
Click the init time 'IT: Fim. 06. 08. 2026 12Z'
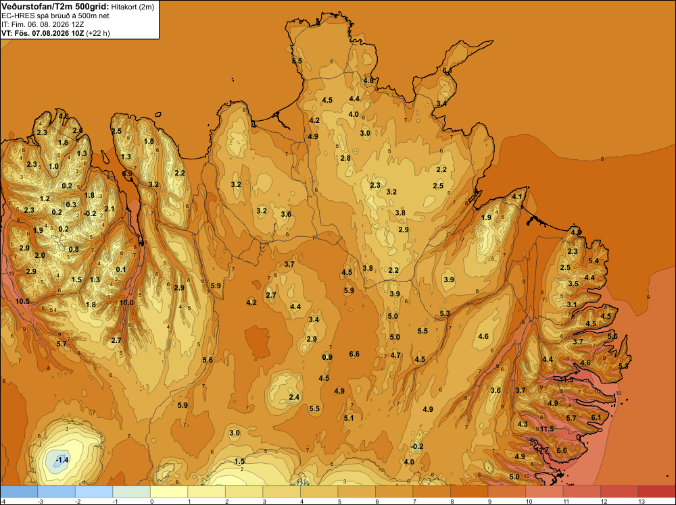43,24
